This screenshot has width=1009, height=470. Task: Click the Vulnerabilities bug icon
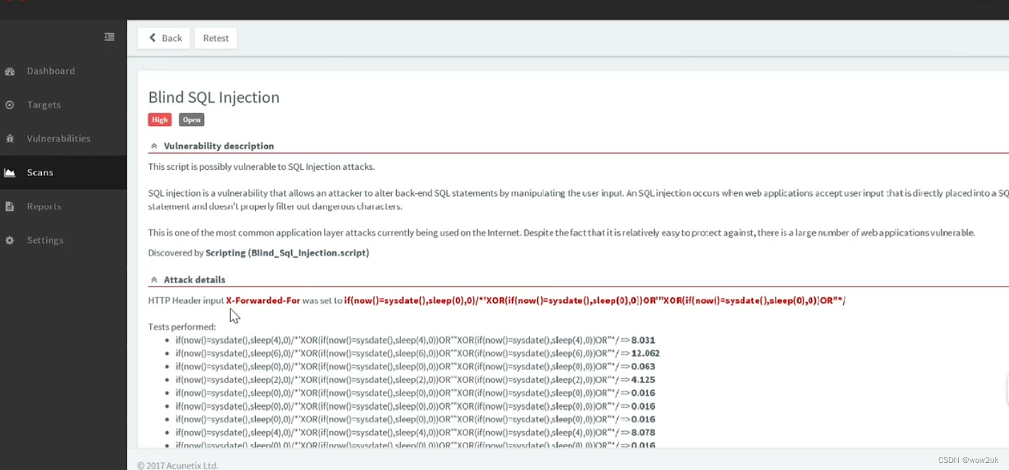point(10,139)
